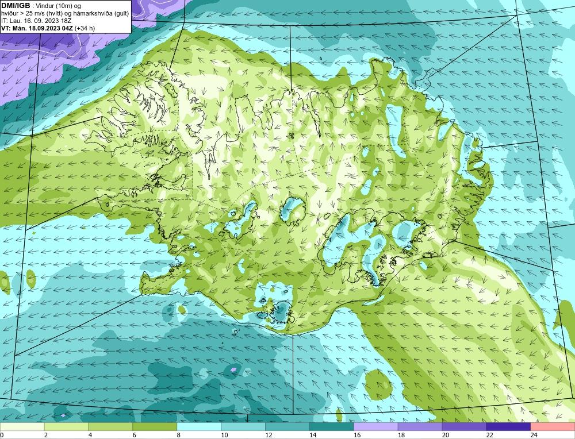Click the legend scale label '4'
575x439 pixels.
pos(90,435)
